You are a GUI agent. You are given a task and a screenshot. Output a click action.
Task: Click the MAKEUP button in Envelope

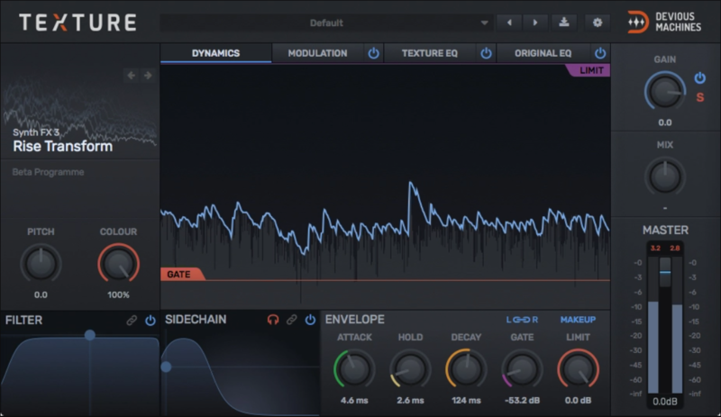pyautogui.click(x=578, y=320)
